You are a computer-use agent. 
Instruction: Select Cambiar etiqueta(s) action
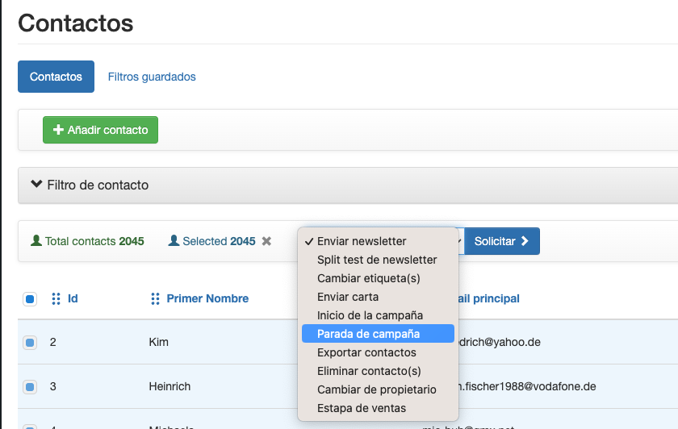point(369,278)
